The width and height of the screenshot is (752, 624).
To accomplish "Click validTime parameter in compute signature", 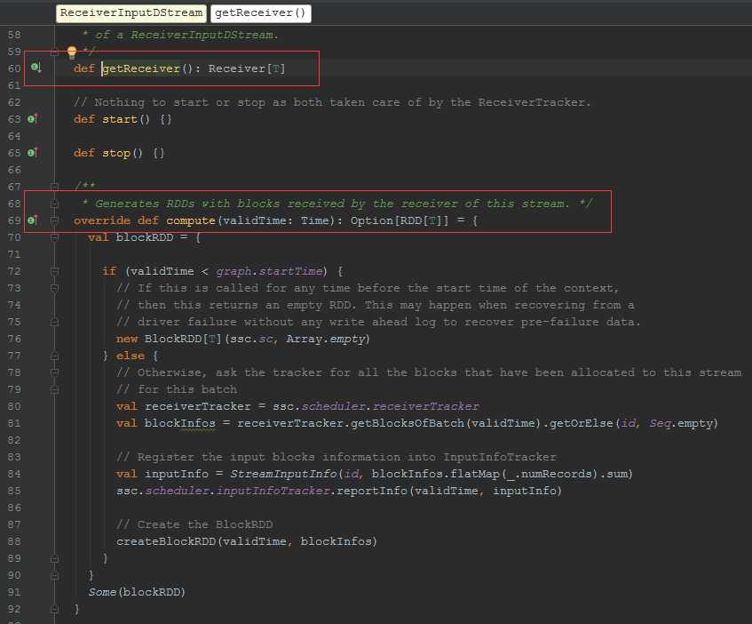I will point(255,220).
